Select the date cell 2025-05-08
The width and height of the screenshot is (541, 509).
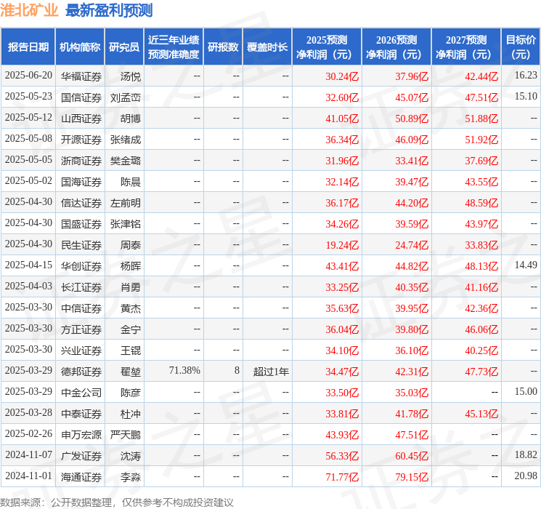click(28, 139)
